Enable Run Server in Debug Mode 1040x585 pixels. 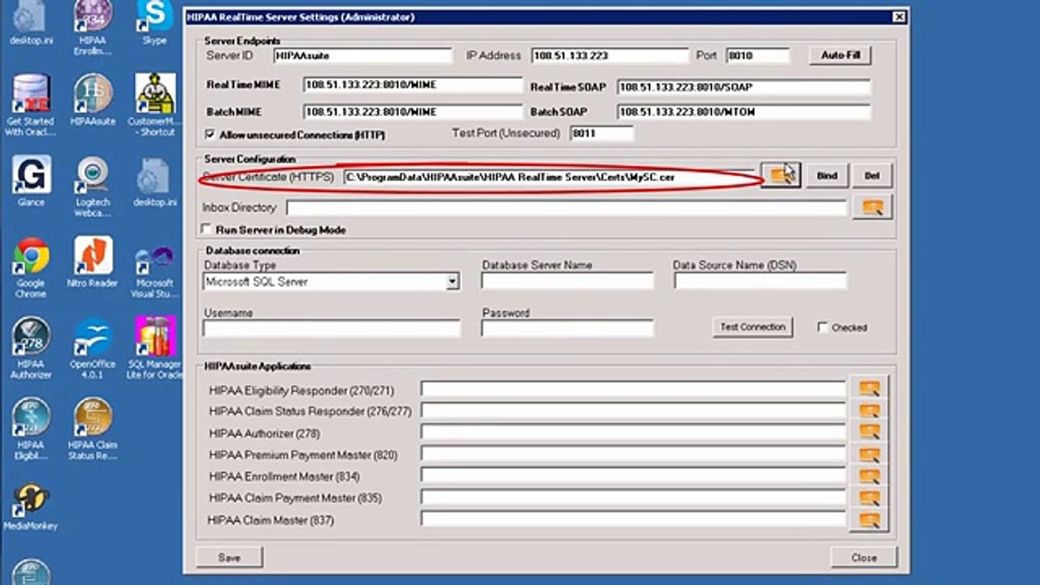pos(208,230)
